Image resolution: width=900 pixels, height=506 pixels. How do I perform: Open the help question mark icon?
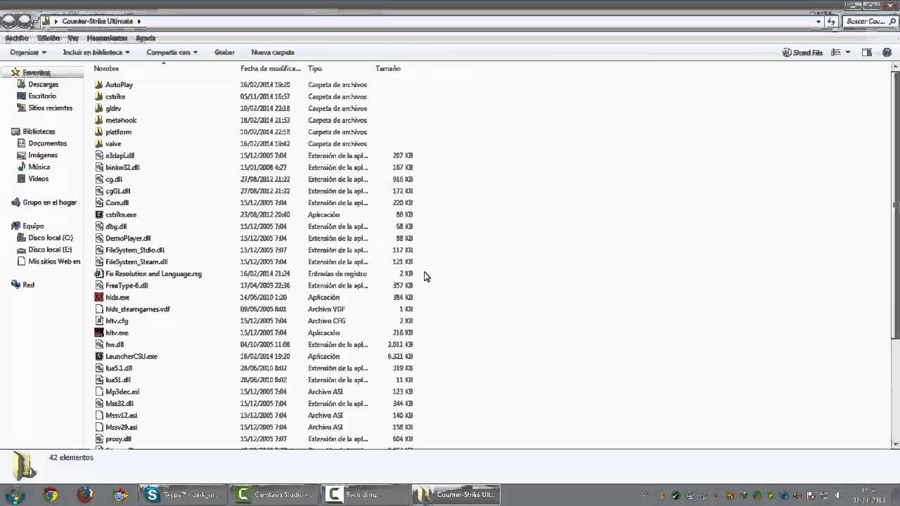[888, 53]
